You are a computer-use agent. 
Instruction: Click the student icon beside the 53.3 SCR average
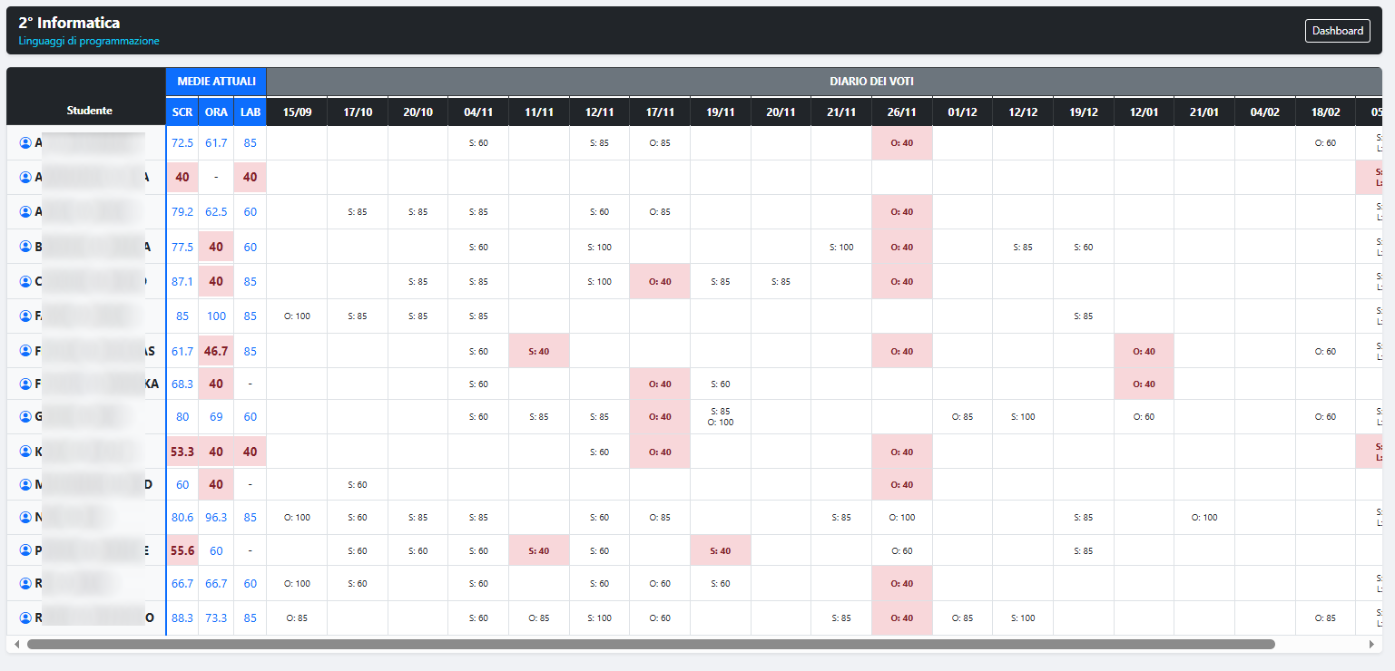(x=25, y=452)
